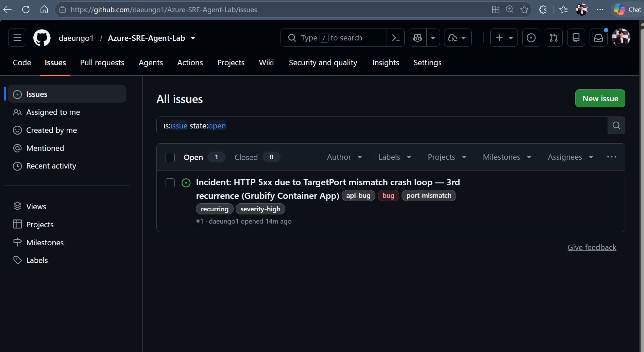Click the Give feedback link
The image size is (644, 352).
point(592,247)
